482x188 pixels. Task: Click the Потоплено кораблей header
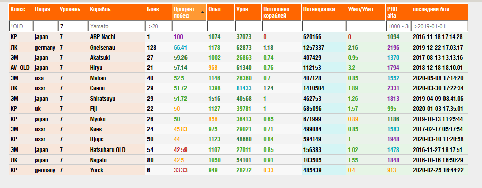coord(281,12)
